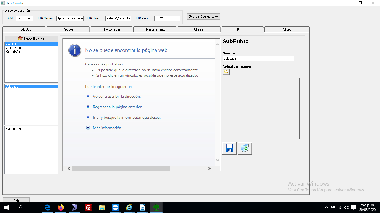Screen dimensions: 380x213
Task: Open the Windows Start menu
Action: [6, 207]
